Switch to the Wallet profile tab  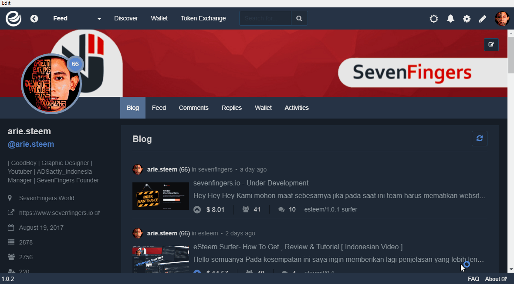tap(263, 108)
